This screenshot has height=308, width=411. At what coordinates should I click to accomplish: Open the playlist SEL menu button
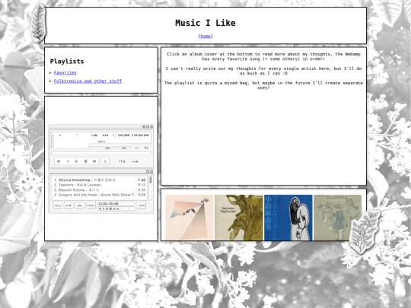pos(80,205)
